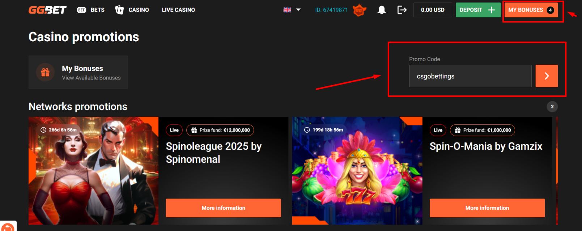This screenshot has height=231, width=582.
Task: Go to Live Casino section
Action: [x=178, y=10]
